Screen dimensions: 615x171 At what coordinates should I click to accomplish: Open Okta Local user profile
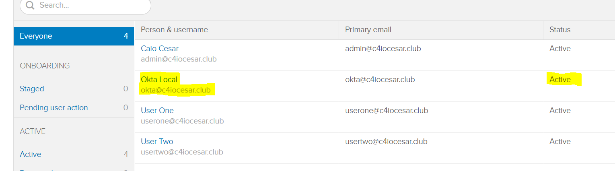159,79
